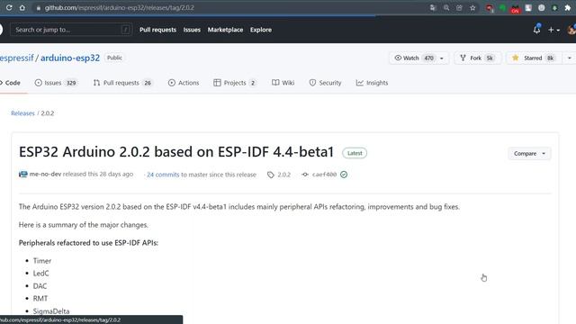The height and width of the screenshot is (324, 576).
Task: Click the Latest release badge
Action: [x=355, y=153]
